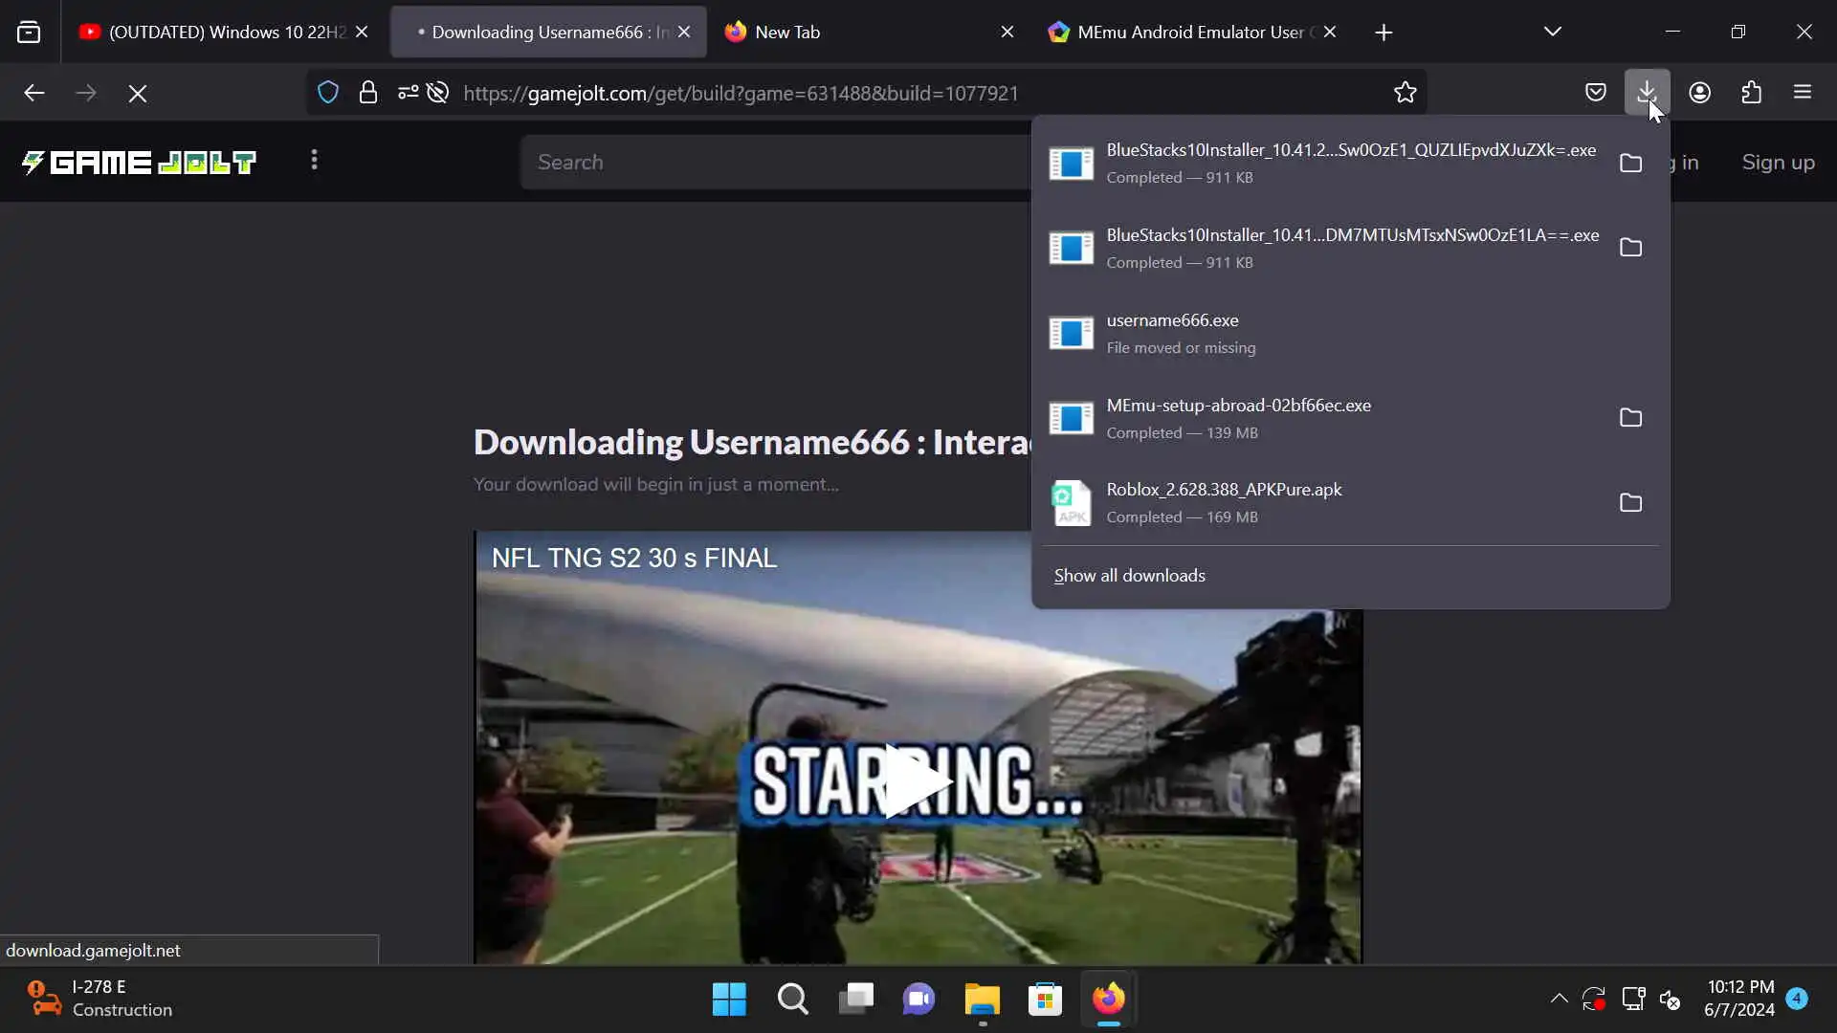
Task: Click the autoplay blocked icon in the address bar
Action: click(438, 93)
